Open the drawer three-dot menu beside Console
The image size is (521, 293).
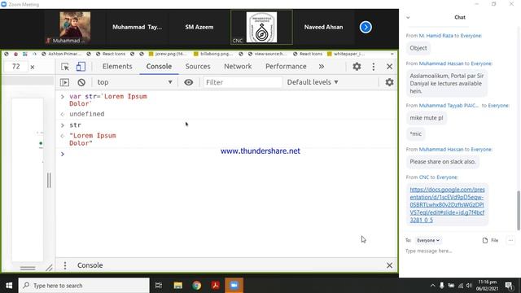coord(65,265)
